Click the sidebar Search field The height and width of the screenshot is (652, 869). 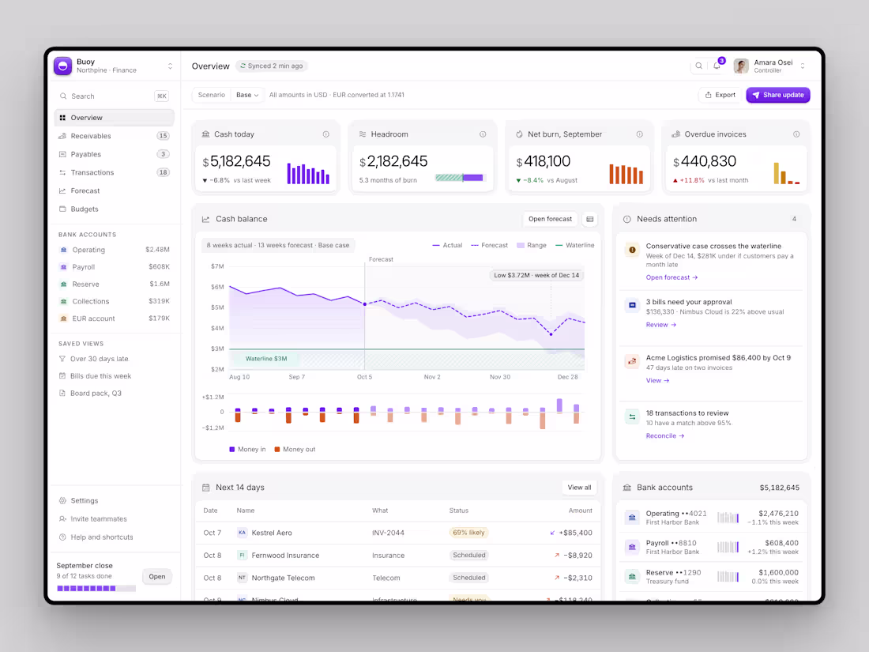point(115,96)
